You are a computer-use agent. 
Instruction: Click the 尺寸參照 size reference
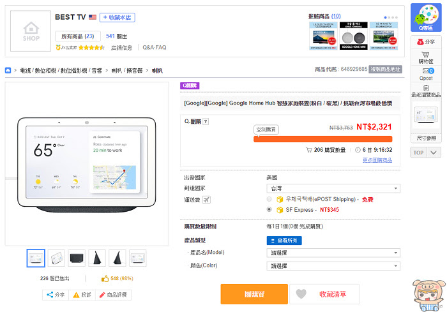click(x=426, y=138)
